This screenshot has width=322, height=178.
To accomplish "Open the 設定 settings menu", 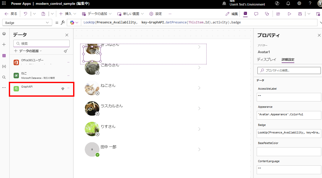I will (x=156, y=14).
